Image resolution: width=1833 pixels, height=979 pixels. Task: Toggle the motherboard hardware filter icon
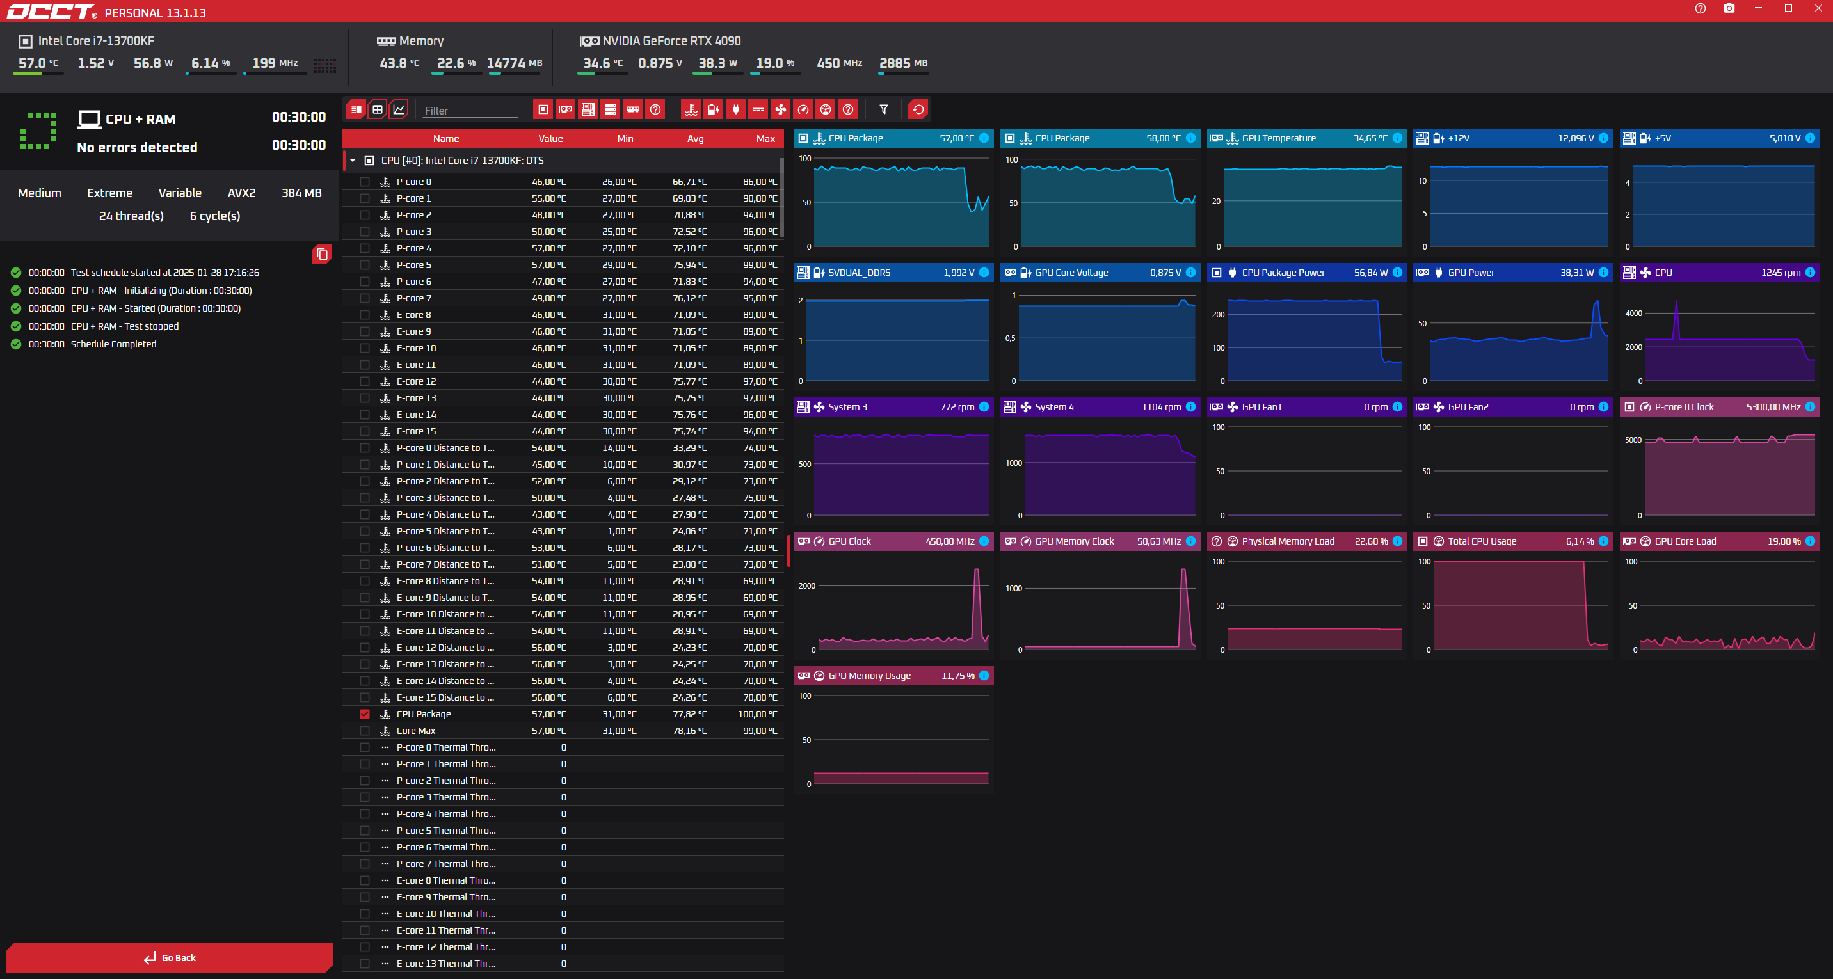coord(588,109)
